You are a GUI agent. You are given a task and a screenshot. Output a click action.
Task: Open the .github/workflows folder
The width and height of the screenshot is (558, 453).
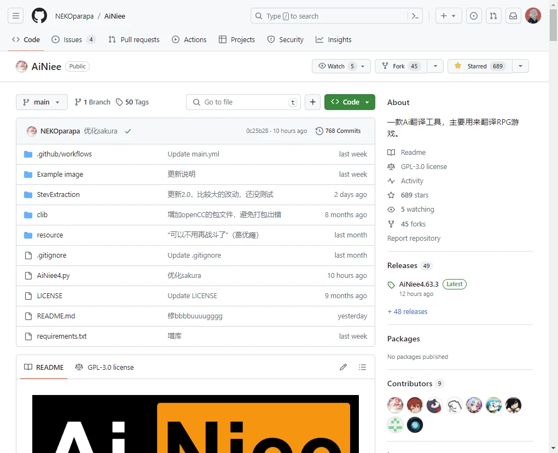tap(65, 154)
